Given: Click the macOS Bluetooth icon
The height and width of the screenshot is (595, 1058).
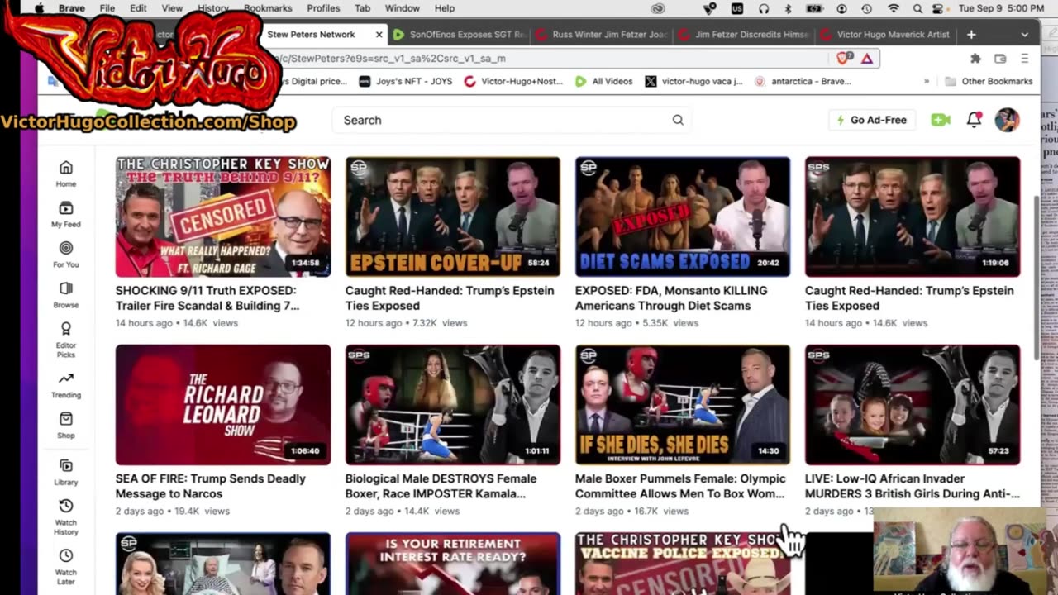Looking at the screenshot, I should point(788,8).
